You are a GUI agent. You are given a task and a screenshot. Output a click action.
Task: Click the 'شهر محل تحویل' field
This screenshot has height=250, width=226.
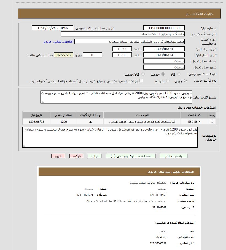(x=164, y=67)
